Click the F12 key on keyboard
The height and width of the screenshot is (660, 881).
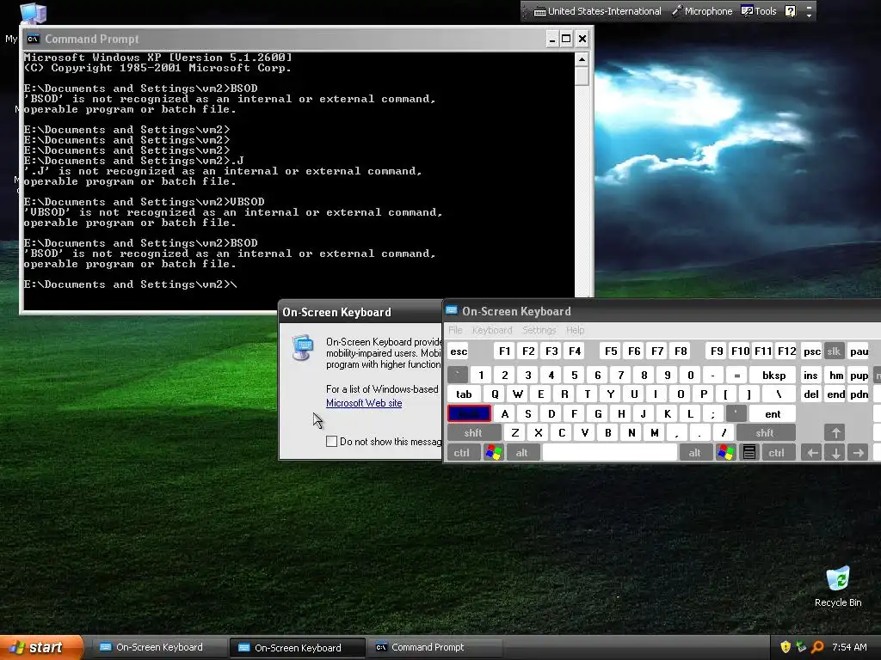click(786, 351)
